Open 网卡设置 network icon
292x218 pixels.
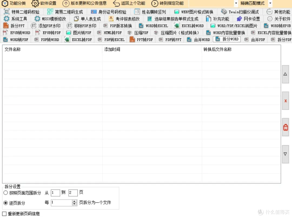[239, 19]
